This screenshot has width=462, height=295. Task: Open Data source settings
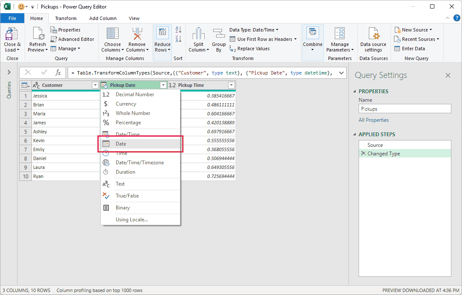click(x=374, y=40)
